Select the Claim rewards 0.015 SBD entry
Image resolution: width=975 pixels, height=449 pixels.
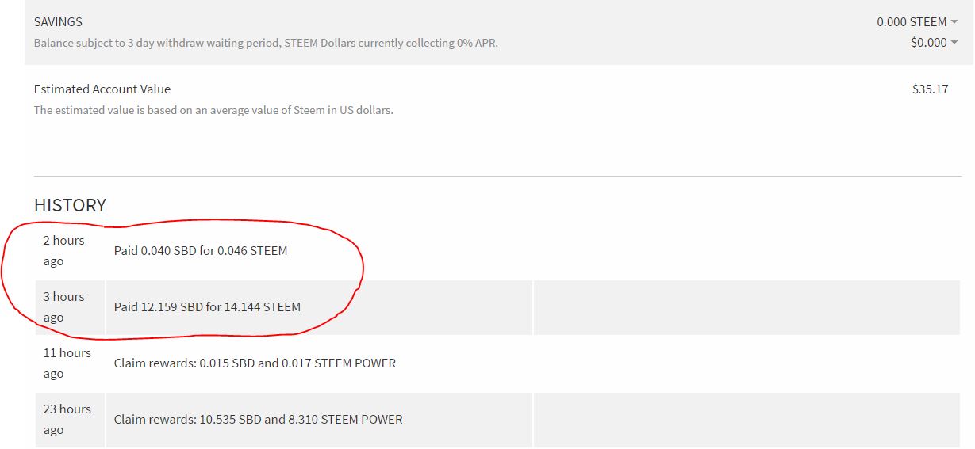click(255, 363)
